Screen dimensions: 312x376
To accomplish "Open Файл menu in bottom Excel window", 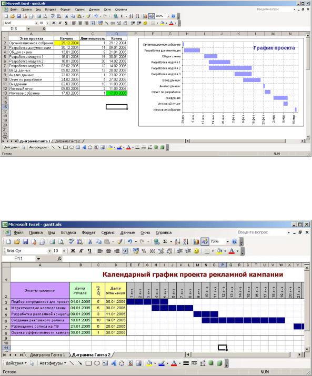I will pos(18,232).
